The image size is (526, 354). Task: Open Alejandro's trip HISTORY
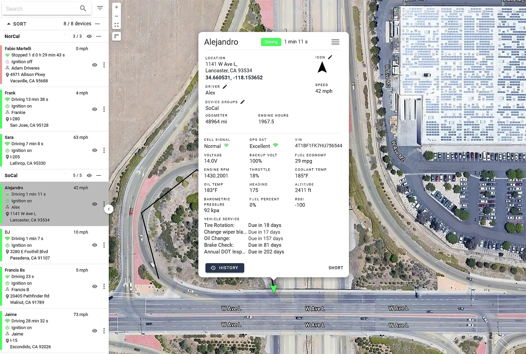(224, 268)
